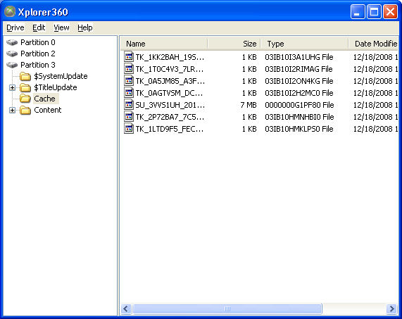Select the TK_2P72BA7_7C5 file row

[260, 117]
